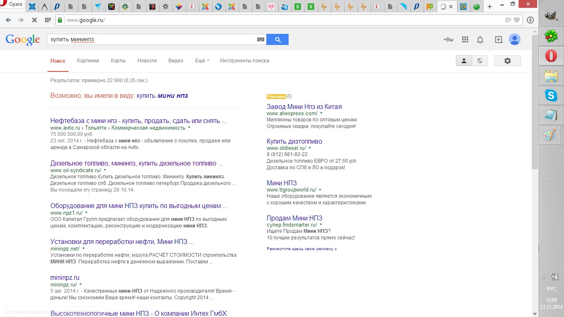Launch GIMP from the sidebar
The width and height of the screenshot is (564, 317).
551,16
